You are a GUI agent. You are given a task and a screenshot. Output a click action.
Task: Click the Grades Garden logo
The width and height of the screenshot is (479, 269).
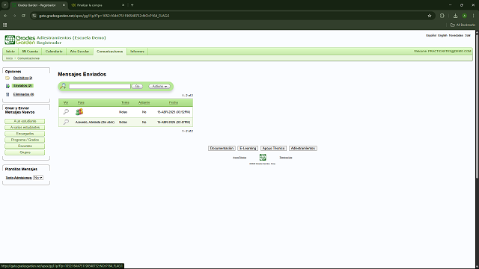(20, 40)
